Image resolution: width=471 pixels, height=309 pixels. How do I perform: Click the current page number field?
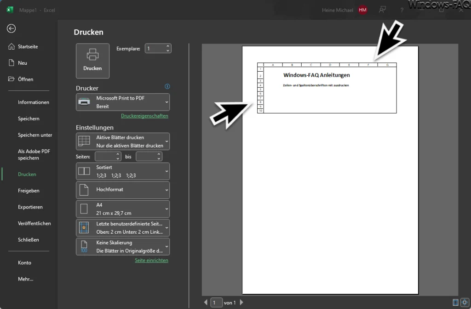click(216, 303)
